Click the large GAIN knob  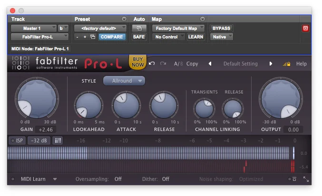click(x=37, y=99)
